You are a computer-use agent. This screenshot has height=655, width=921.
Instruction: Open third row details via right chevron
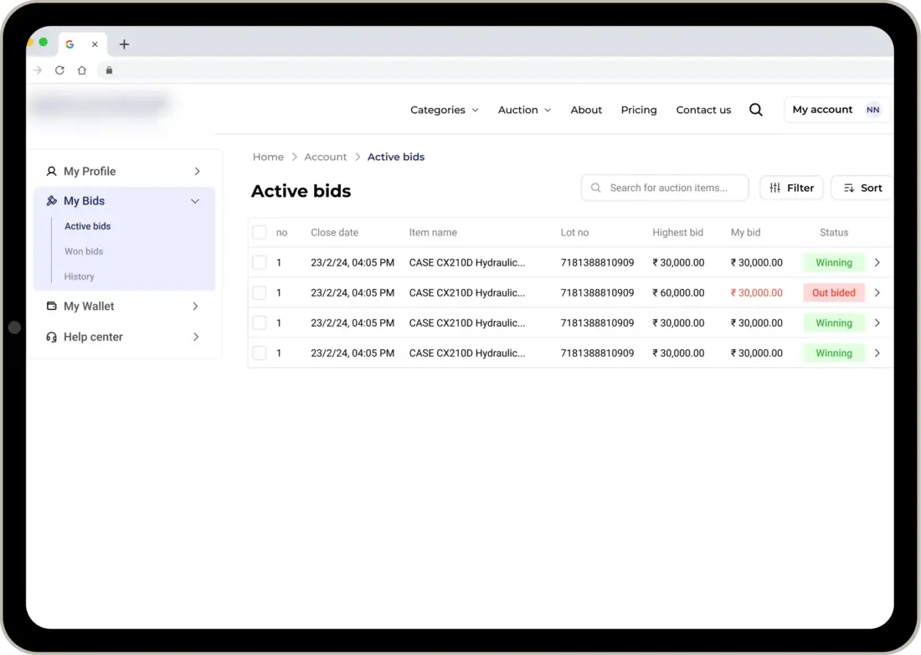[x=877, y=323]
